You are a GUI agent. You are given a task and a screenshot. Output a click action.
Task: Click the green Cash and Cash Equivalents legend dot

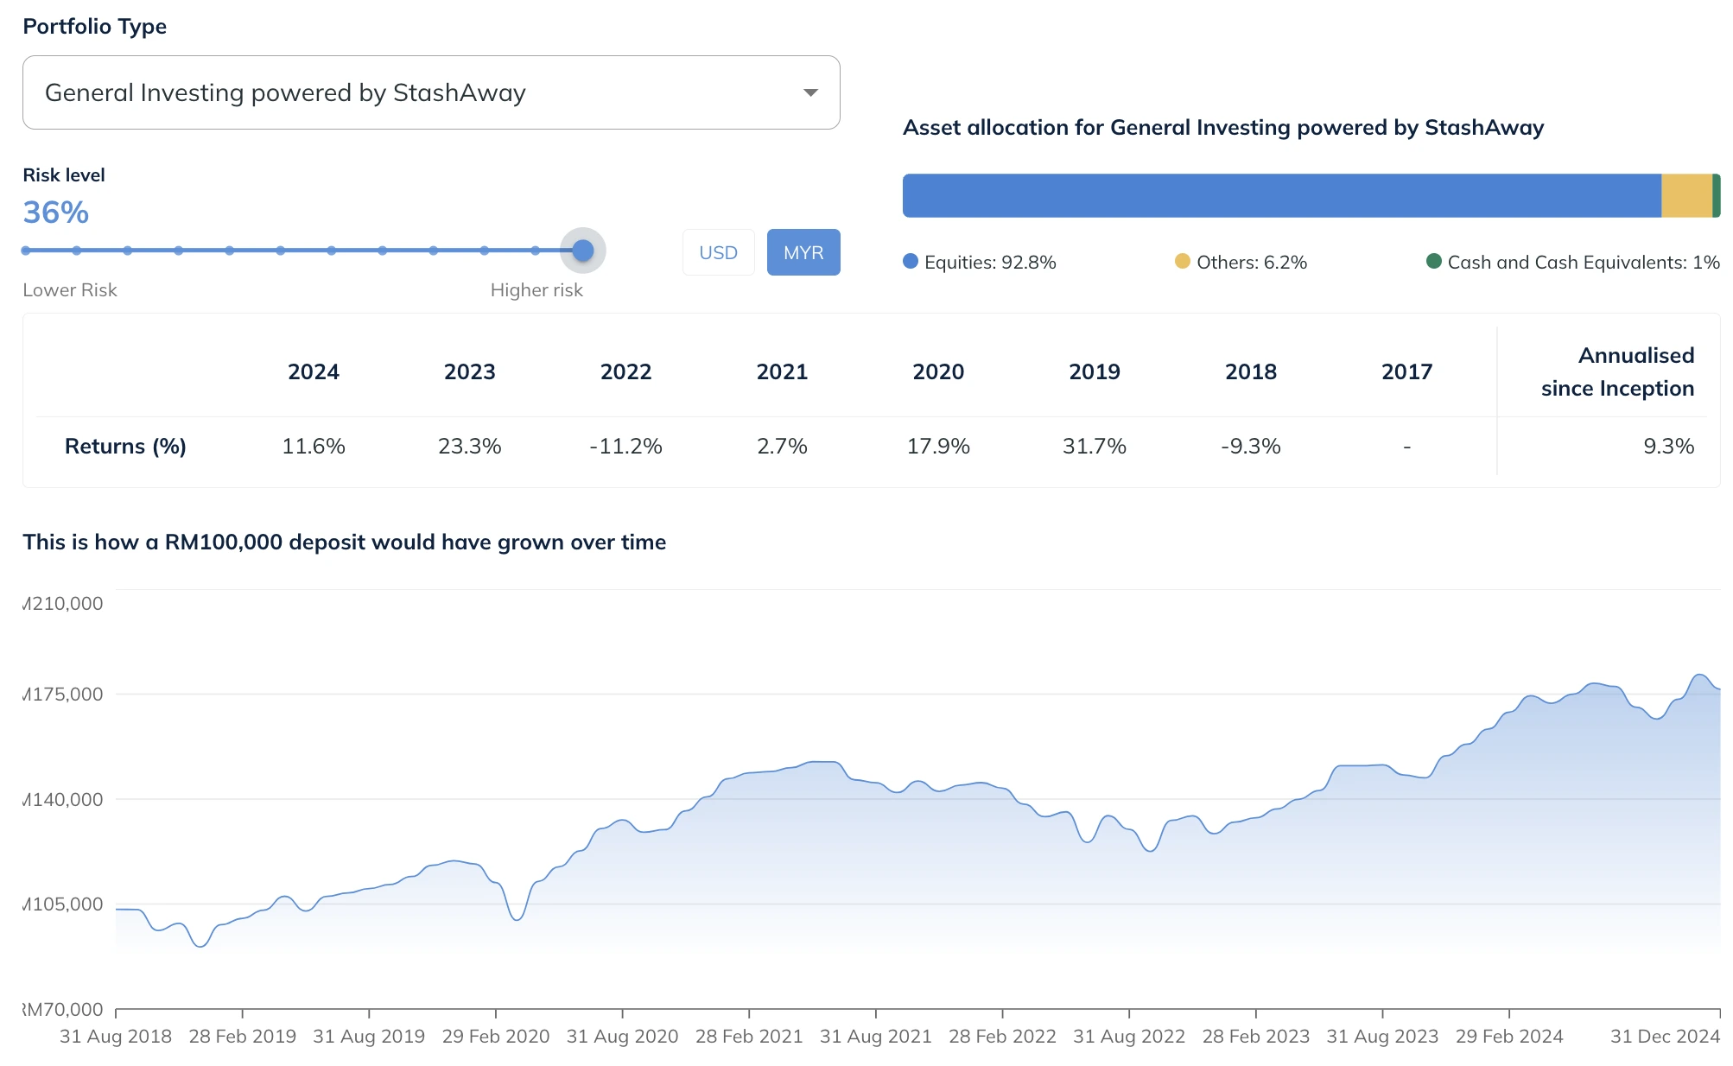(1434, 261)
